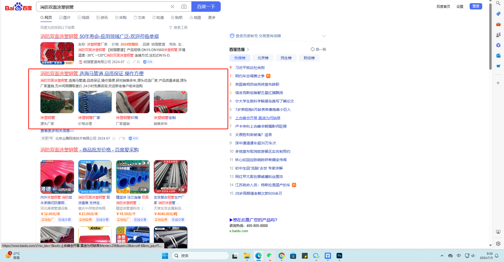The height and width of the screenshot is (262, 504).
Task: Open the Windows Start menu
Action: coord(165,256)
